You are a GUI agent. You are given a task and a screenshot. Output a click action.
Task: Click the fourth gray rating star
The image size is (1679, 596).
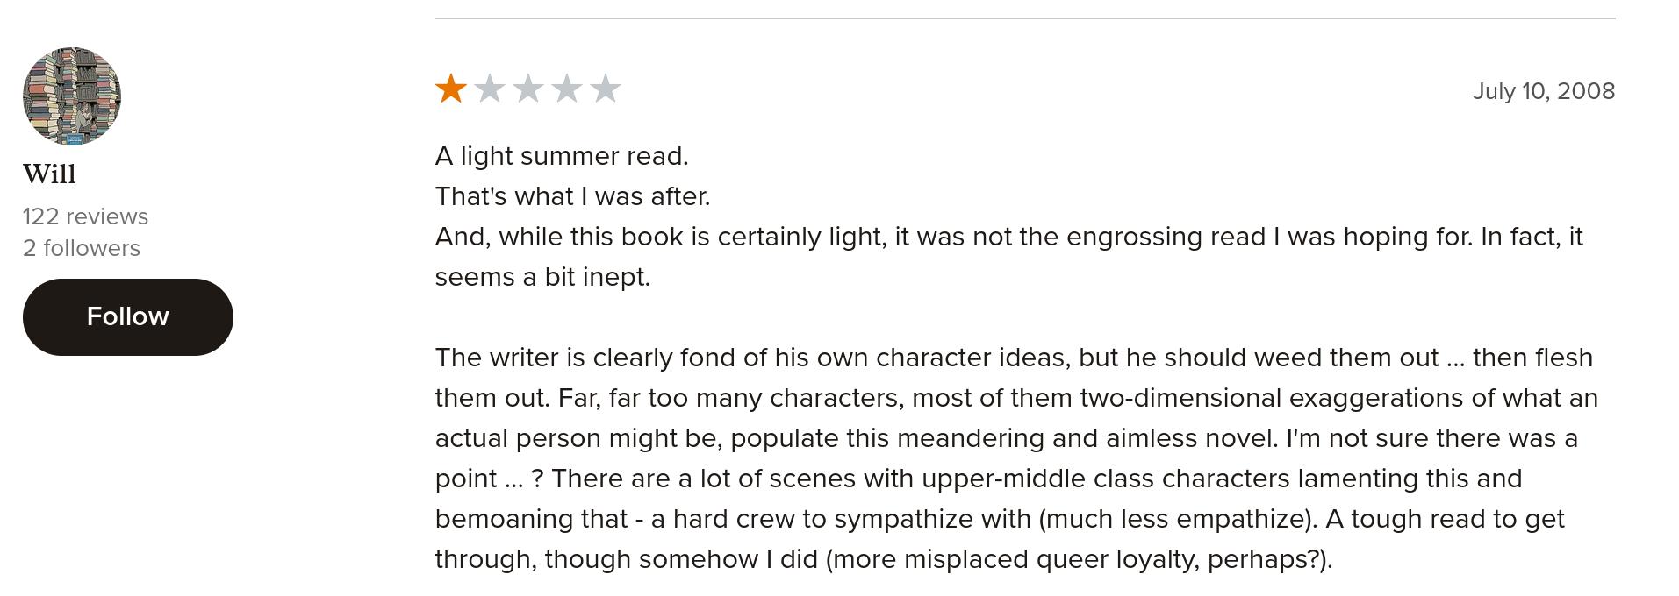[567, 89]
